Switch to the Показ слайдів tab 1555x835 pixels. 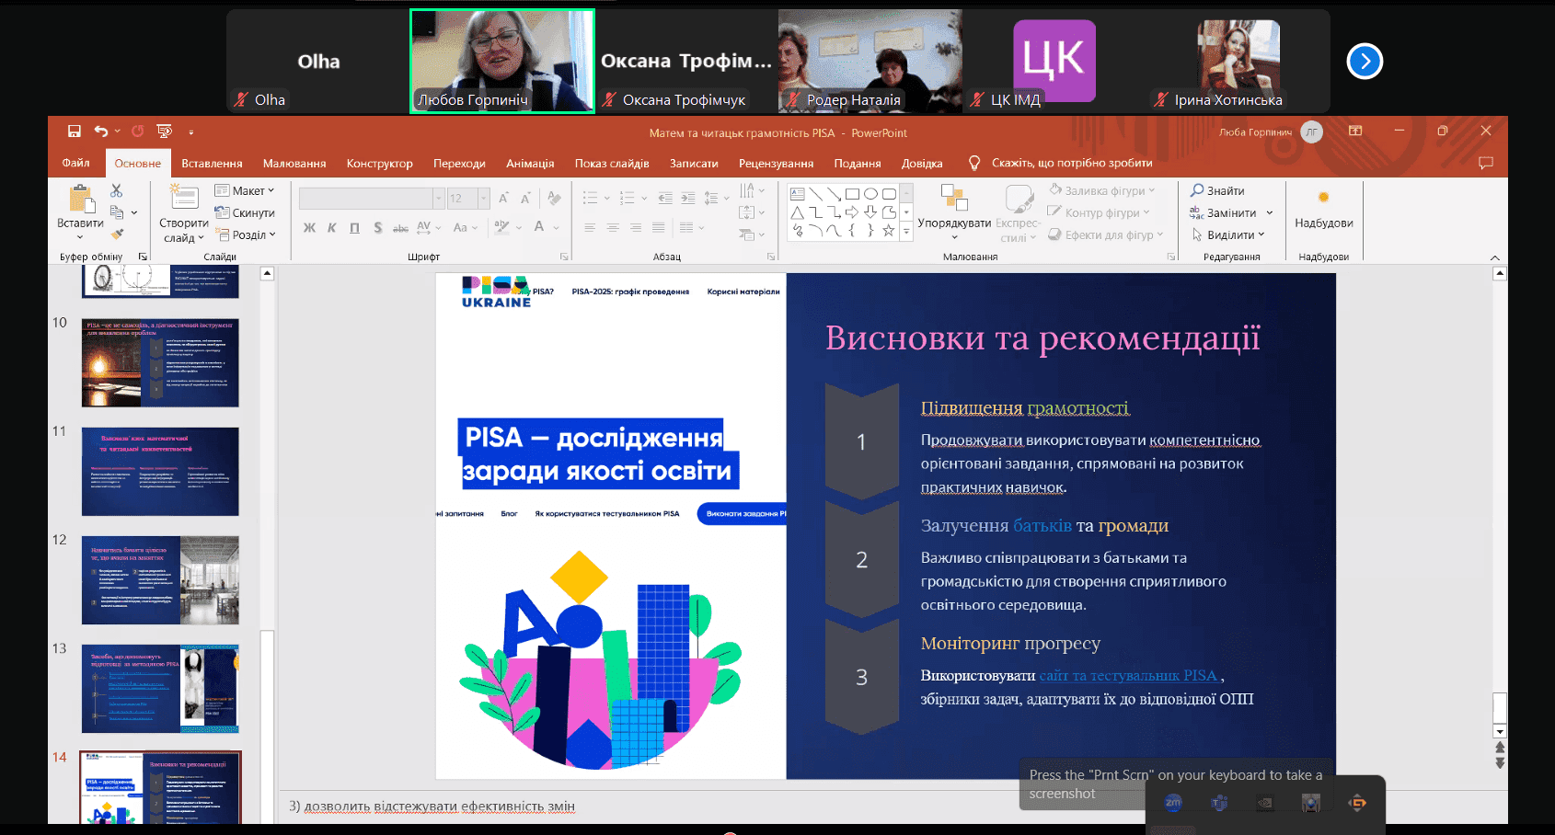click(x=612, y=163)
